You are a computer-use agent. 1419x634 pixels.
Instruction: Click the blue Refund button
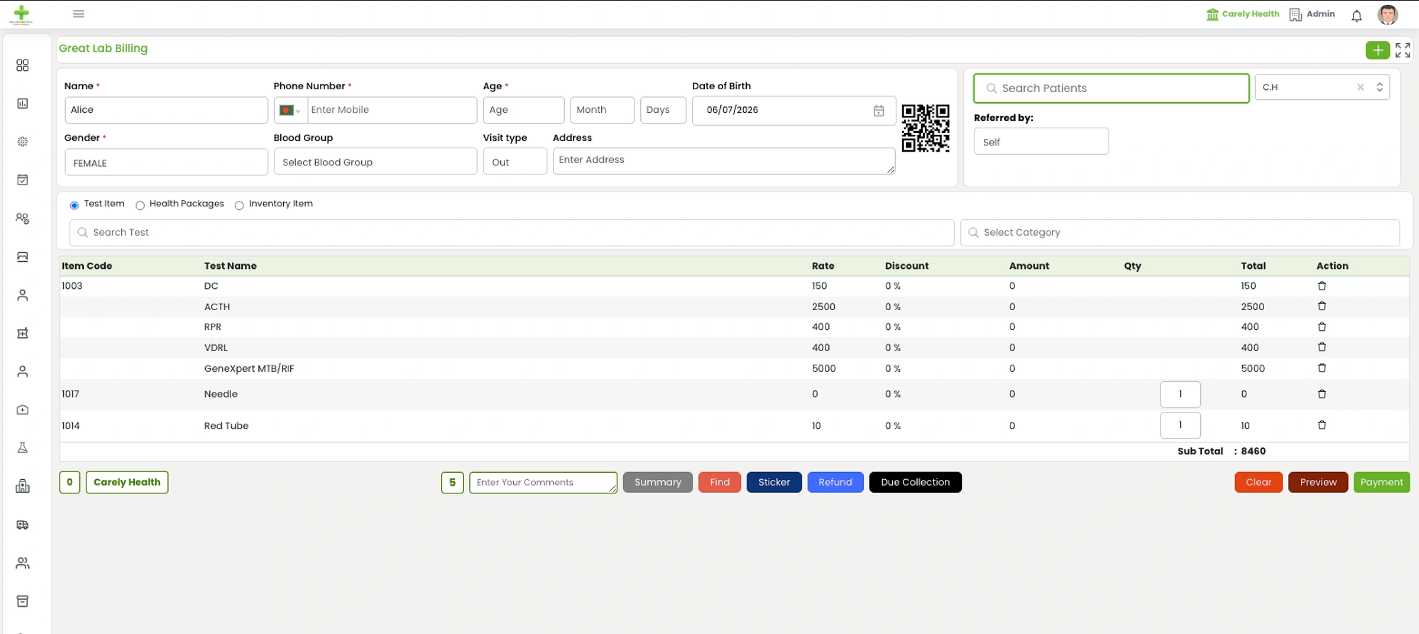point(835,482)
